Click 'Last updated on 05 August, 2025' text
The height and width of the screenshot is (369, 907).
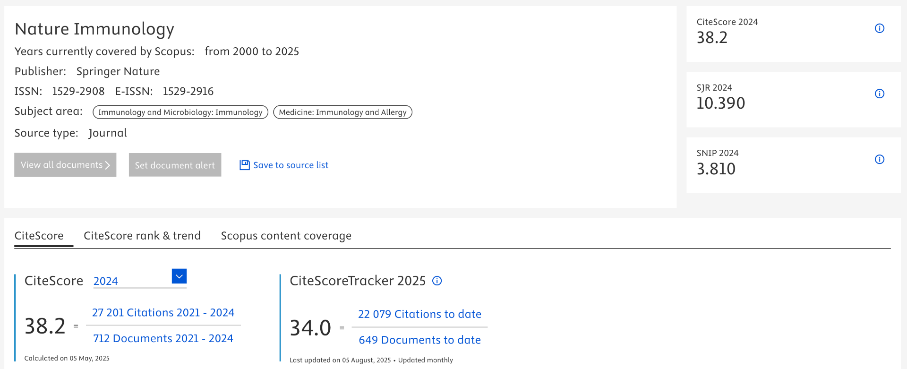[340, 360]
